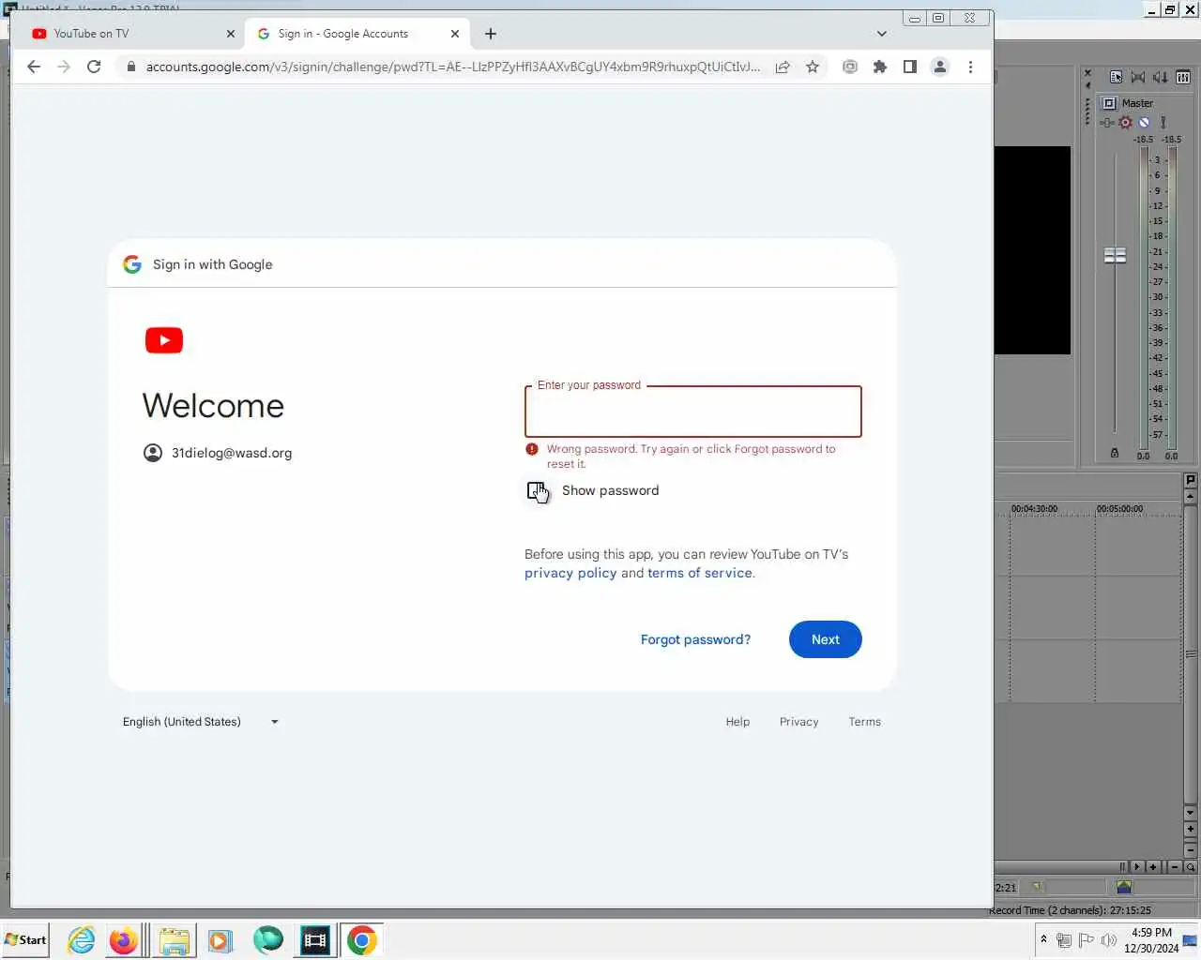This screenshot has width=1201, height=960.
Task: Reload the Google sign-in page
Action: [94, 67]
